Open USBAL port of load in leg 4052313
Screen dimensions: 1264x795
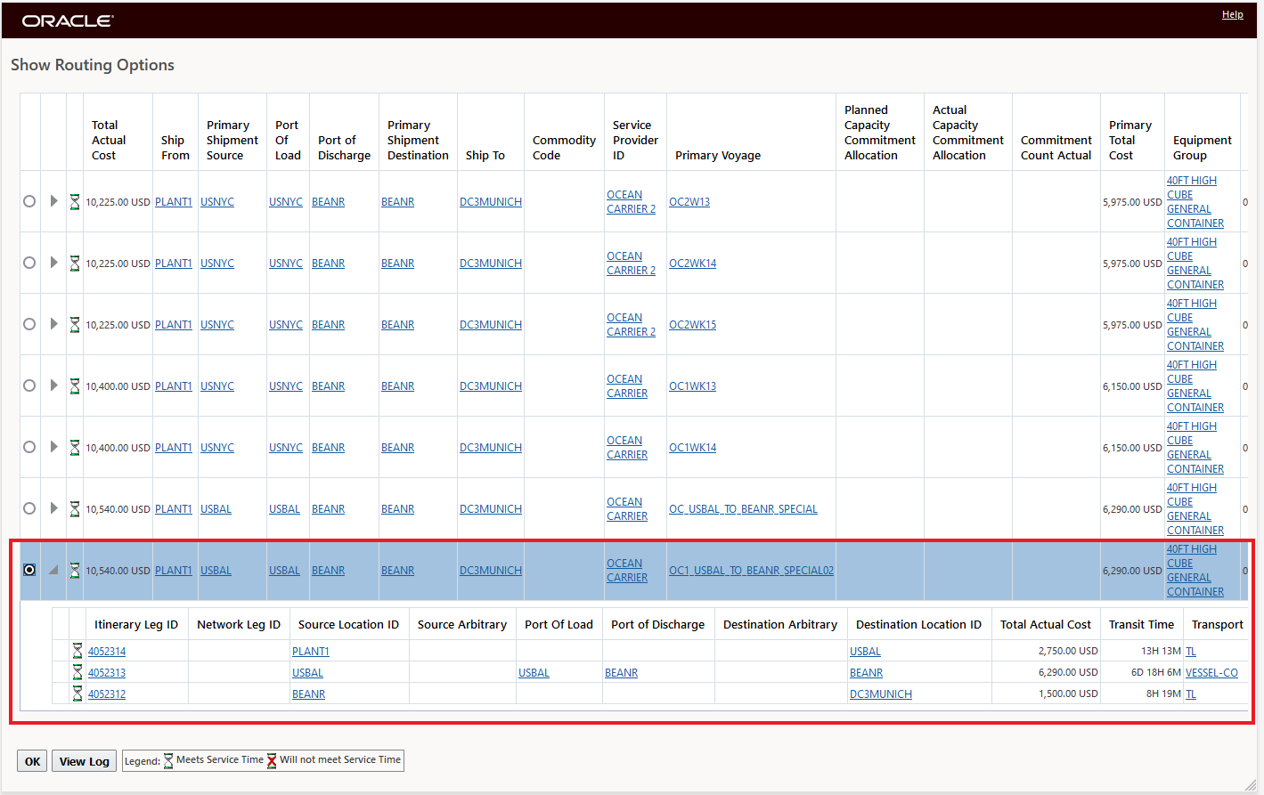coord(534,673)
